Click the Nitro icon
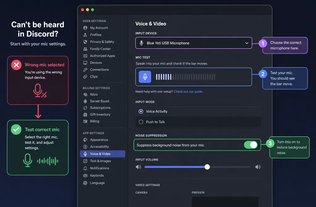The image size is (316, 207). (85, 95)
